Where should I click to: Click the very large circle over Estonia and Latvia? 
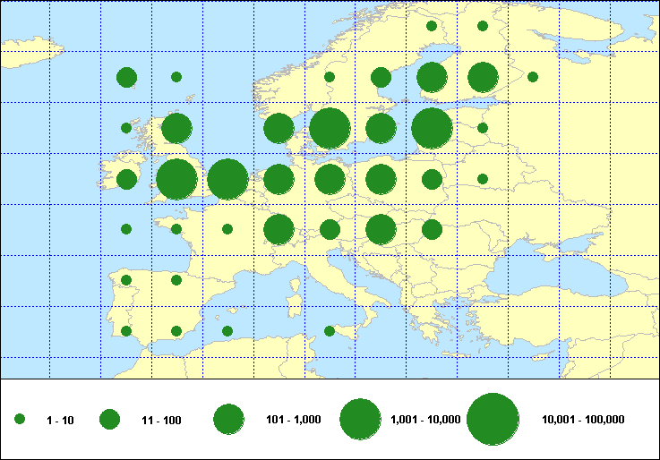click(432, 128)
